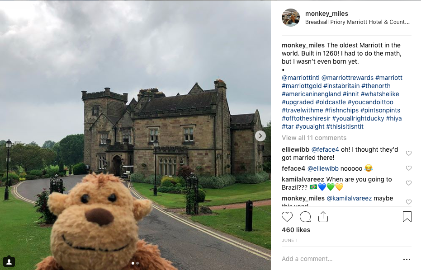Like the post with the heart icon
The height and width of the screenshot is (270, 421).
point(287,217)
